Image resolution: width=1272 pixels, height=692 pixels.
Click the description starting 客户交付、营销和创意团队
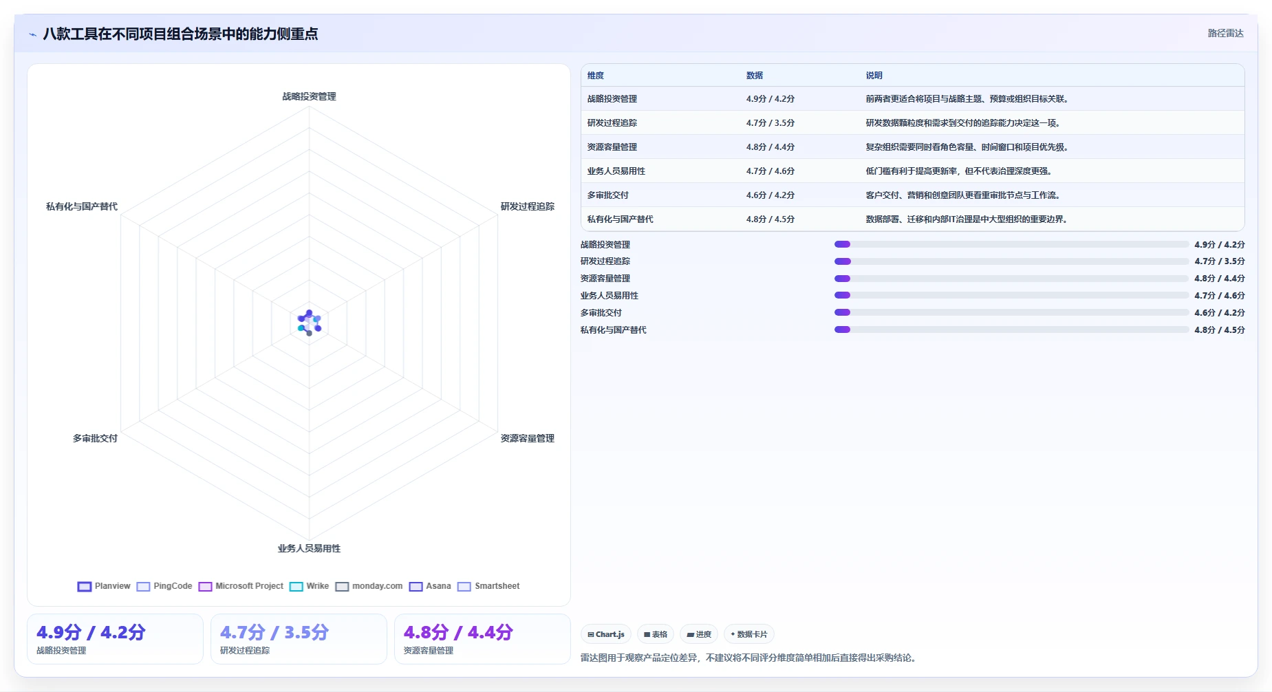pyautogui.click(x=962, y=195)
